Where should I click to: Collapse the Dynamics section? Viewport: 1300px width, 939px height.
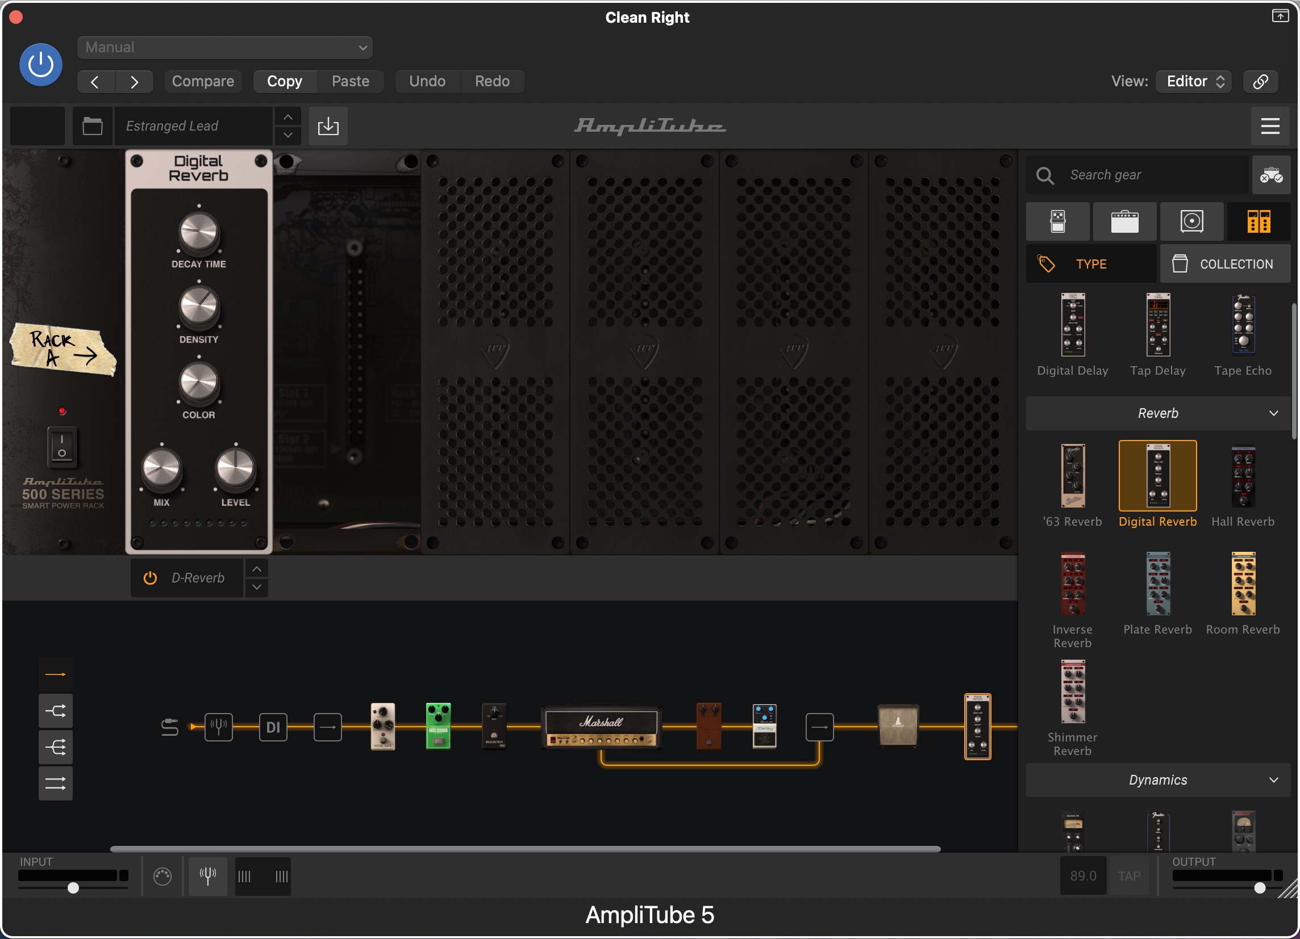pos(1158,780)
